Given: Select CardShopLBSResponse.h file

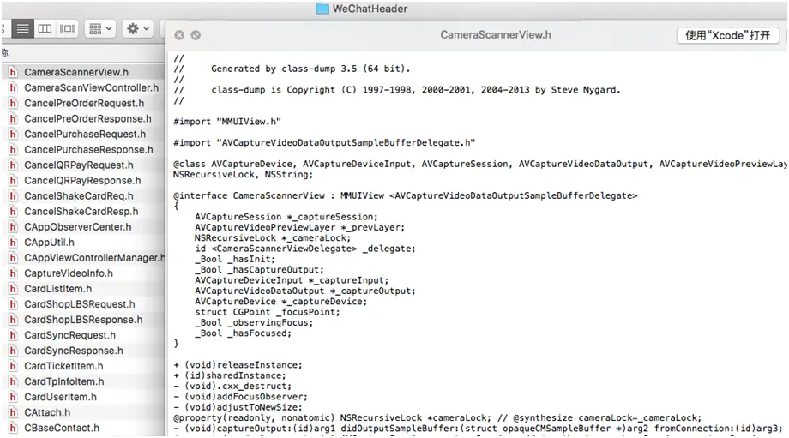Looking at the screenshot, I should pos(83,320).
